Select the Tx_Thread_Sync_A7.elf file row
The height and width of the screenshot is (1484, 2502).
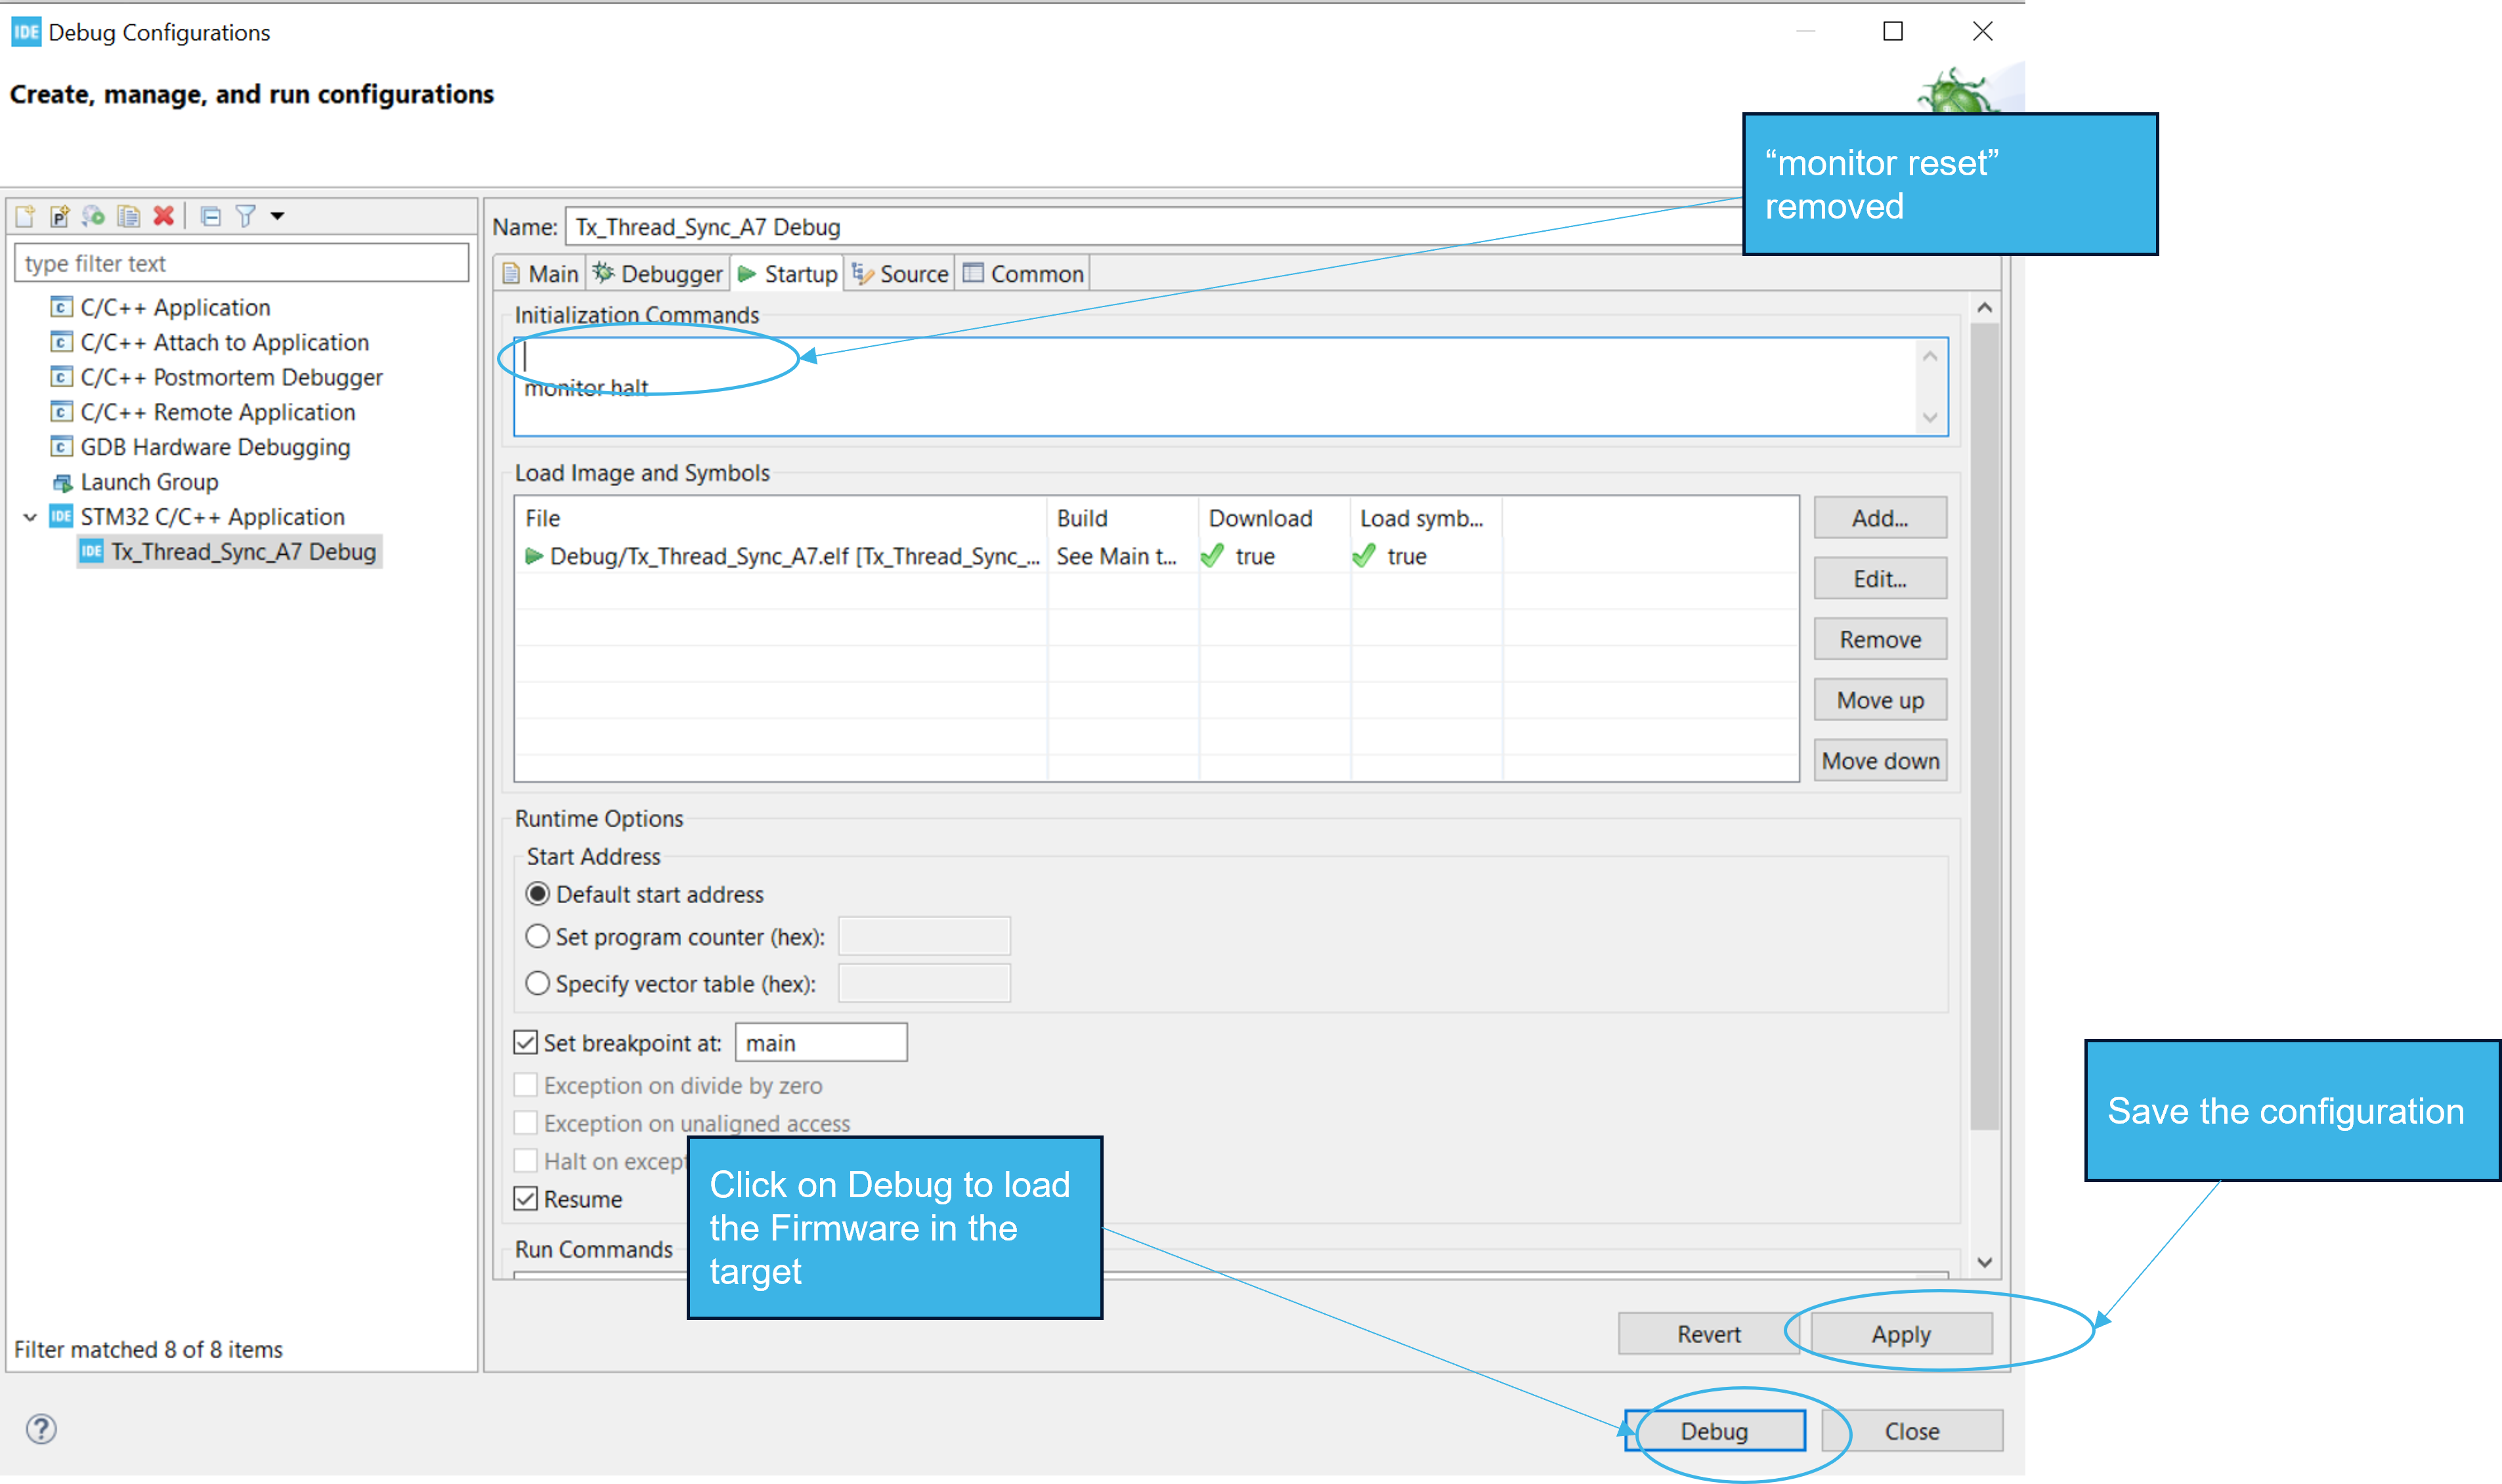pyautogui.click(x=1157, y=557)
